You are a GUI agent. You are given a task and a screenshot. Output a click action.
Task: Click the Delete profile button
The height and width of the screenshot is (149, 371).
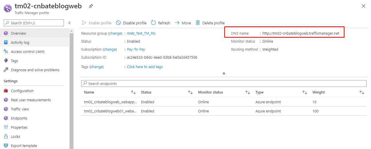coord(210,23)
